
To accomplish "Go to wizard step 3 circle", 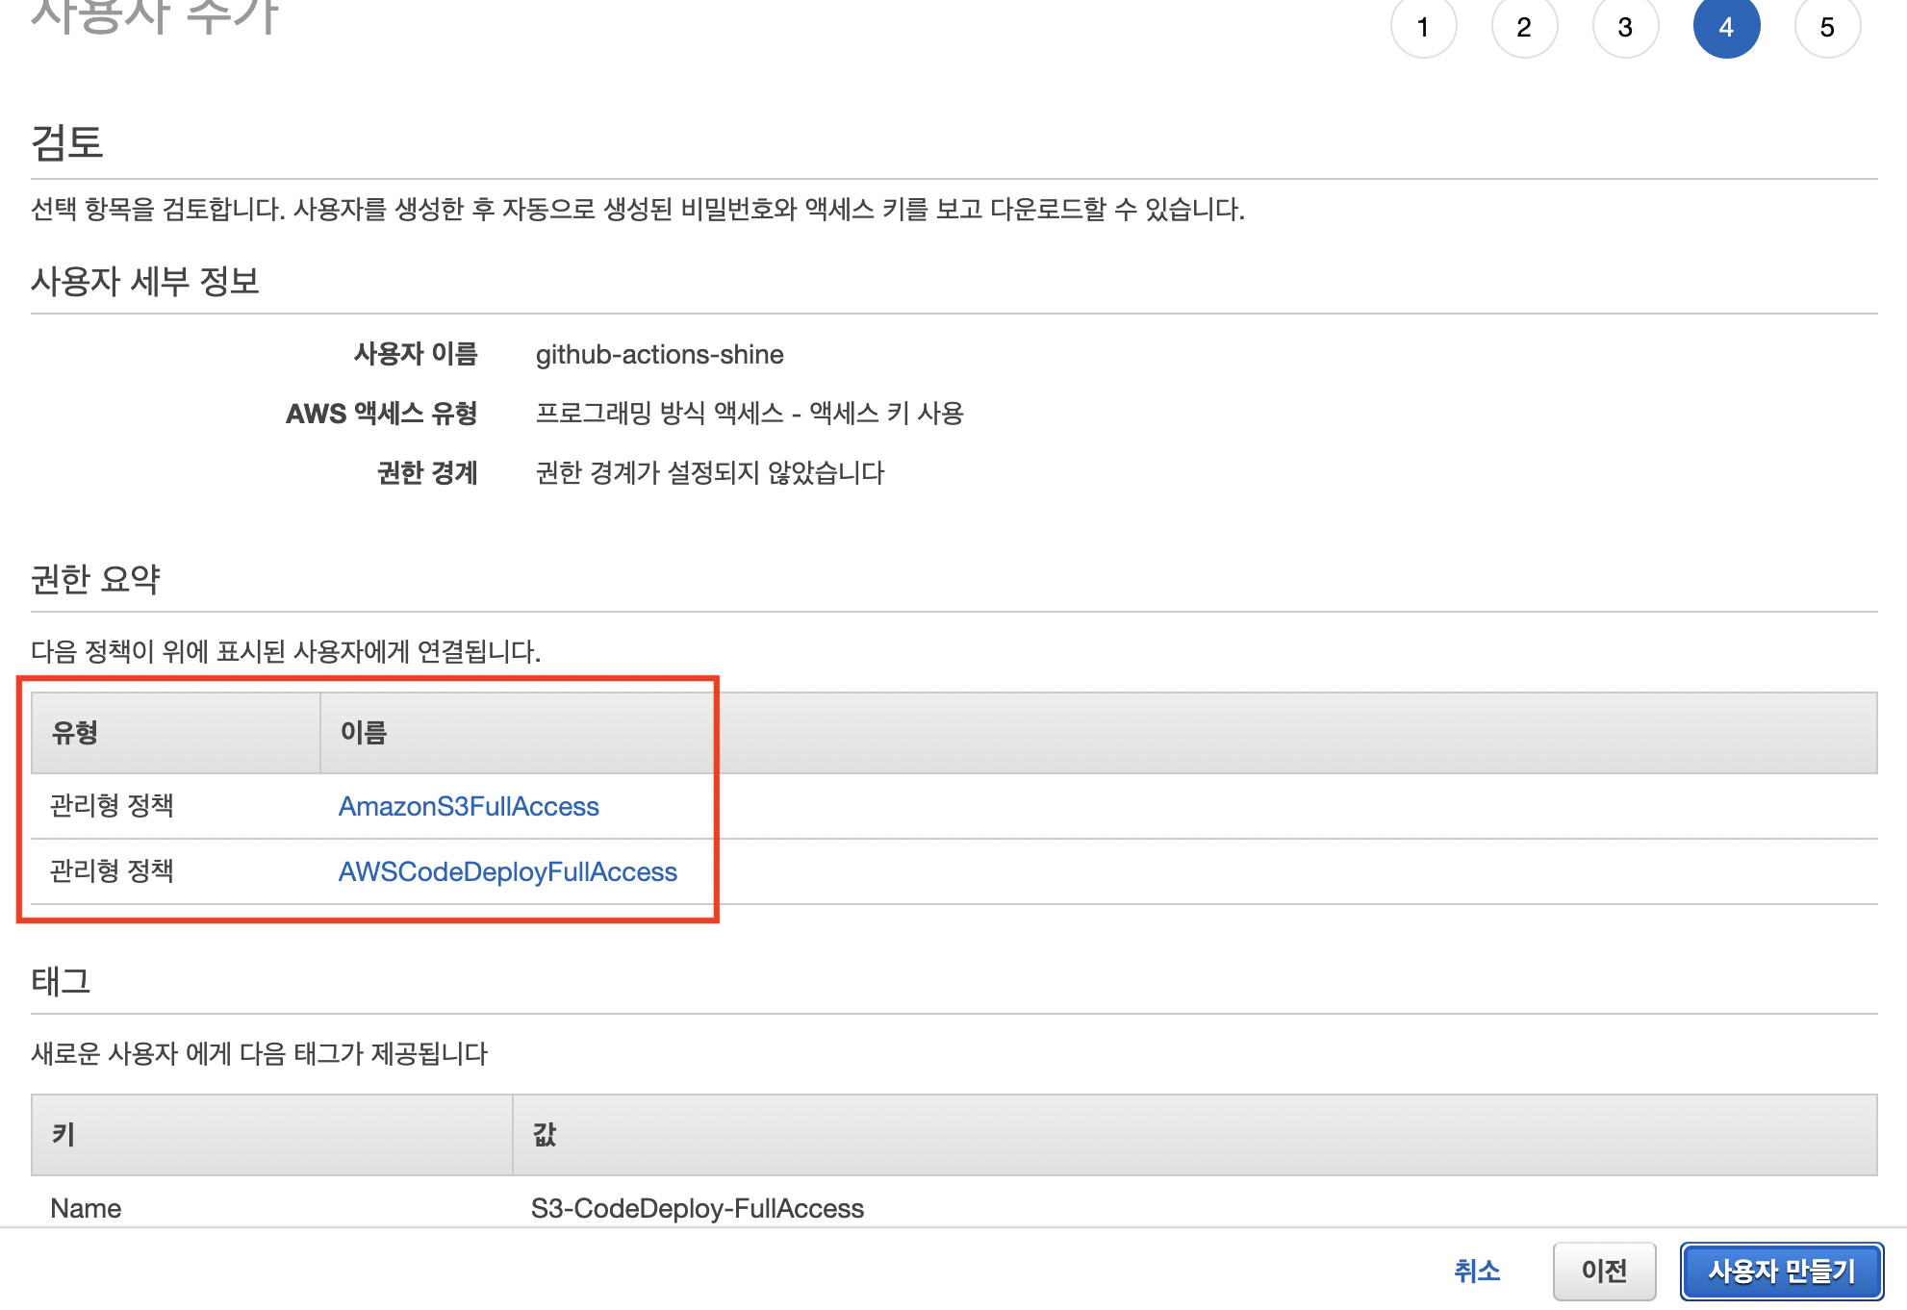I will 1625,26.
